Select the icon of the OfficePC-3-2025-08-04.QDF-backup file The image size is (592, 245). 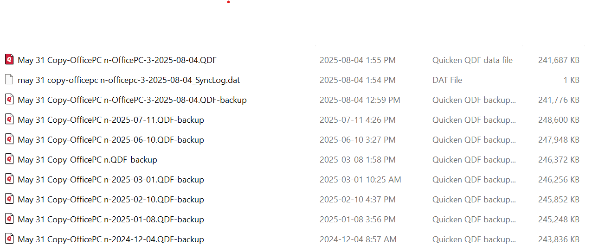point(9,99)
